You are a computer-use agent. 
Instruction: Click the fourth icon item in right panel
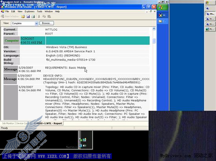tap(210, 29)
